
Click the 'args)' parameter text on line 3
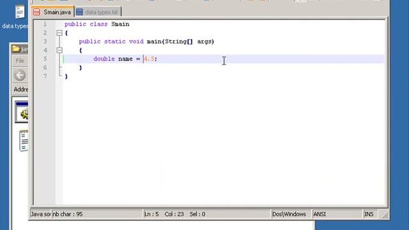[x=206, y=42]
